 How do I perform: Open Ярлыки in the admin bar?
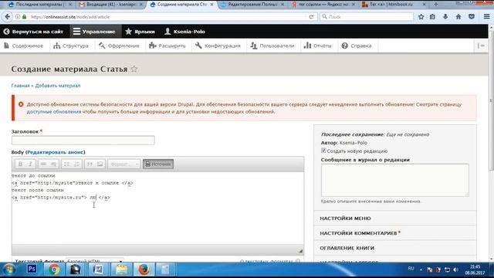point(140,32)
